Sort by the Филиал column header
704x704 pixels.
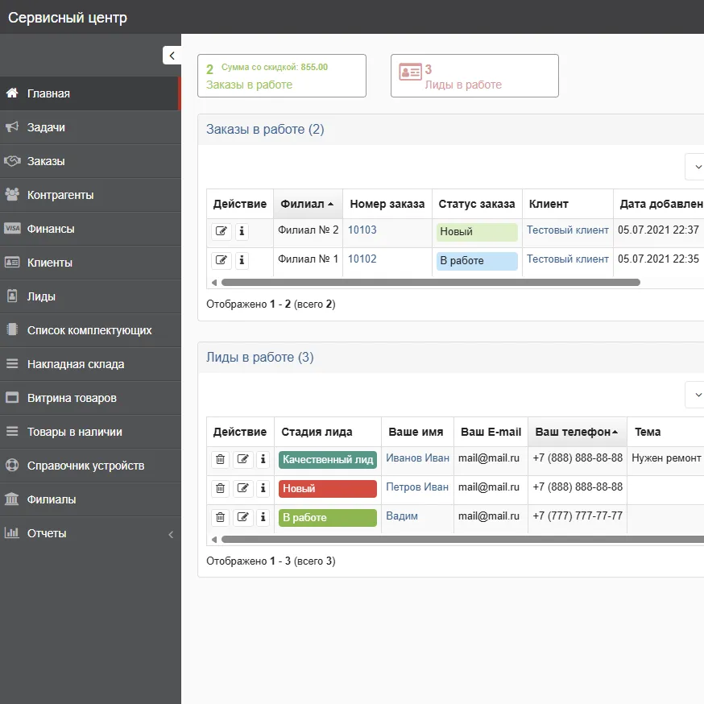click(308, 204)
